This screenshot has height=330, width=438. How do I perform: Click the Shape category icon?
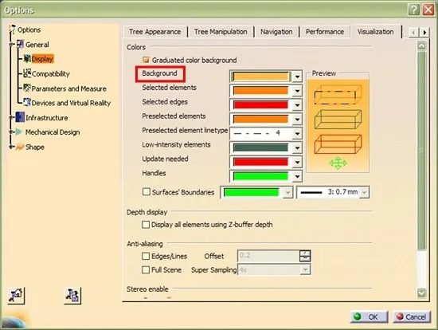pos(20,147)
